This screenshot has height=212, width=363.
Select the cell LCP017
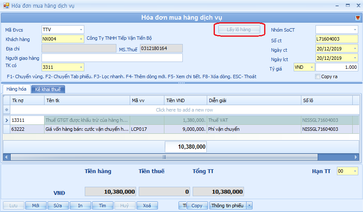click(147, 129)
